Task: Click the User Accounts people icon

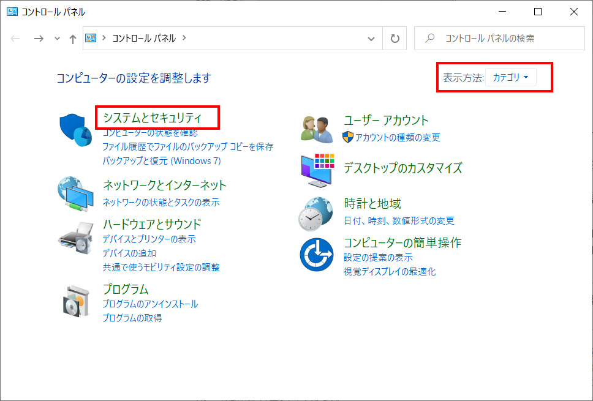Action: (317, 130)
